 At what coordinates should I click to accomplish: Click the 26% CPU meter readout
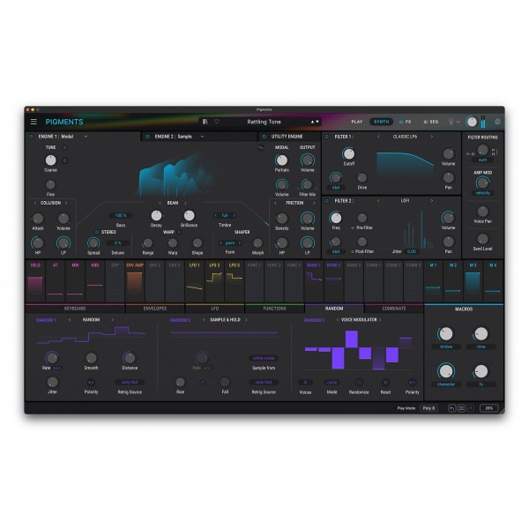(x=488, y=408)
